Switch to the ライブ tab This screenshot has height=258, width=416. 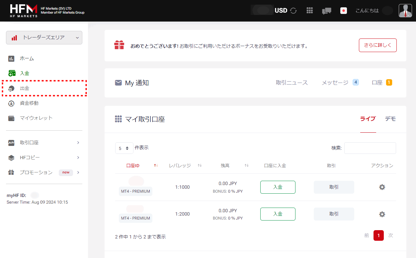tap(368, 119)
